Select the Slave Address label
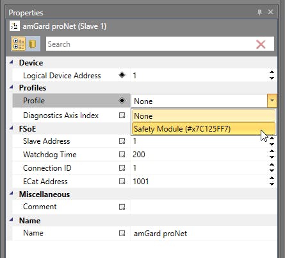285x258 pixels. click(x=47, y=141)
